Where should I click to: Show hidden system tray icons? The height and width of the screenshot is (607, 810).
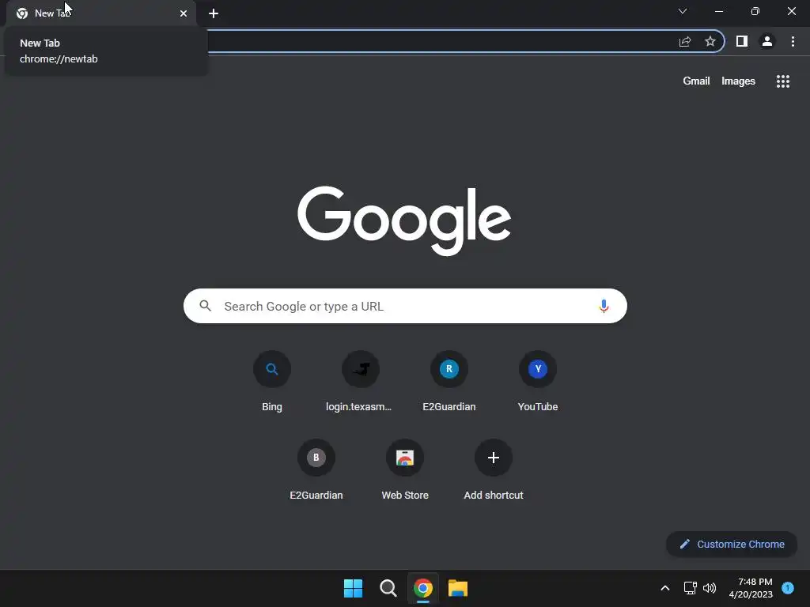pos(664,588)
